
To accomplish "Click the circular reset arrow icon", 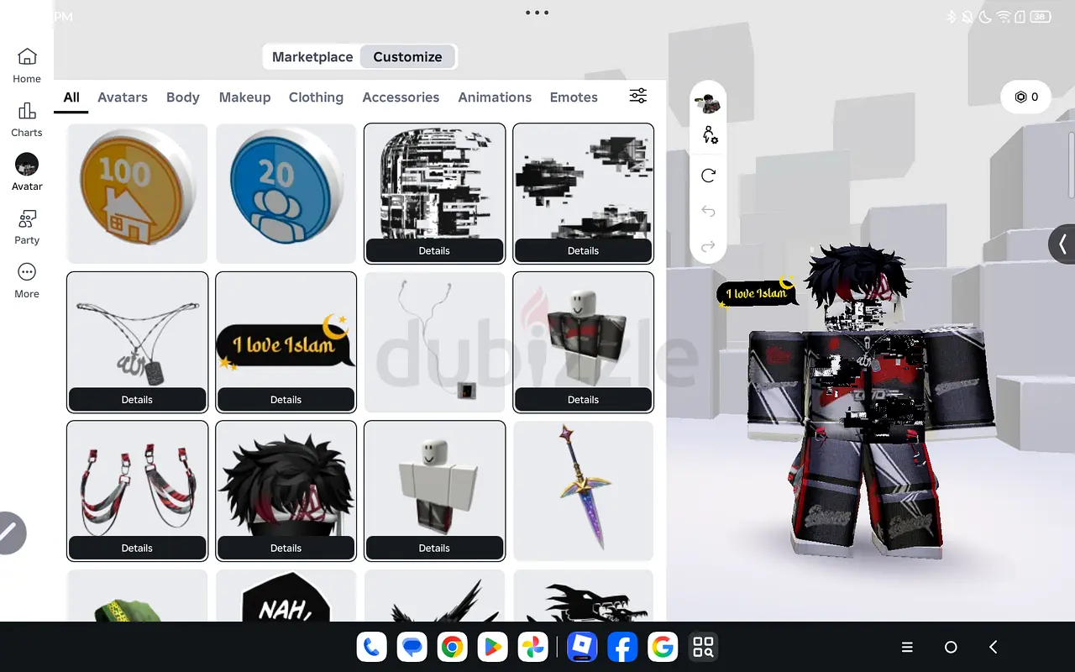I will [x=709, y=176].
